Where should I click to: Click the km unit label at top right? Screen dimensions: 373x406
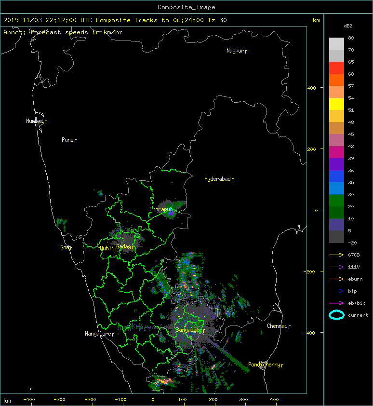click(x=316, y=20)
